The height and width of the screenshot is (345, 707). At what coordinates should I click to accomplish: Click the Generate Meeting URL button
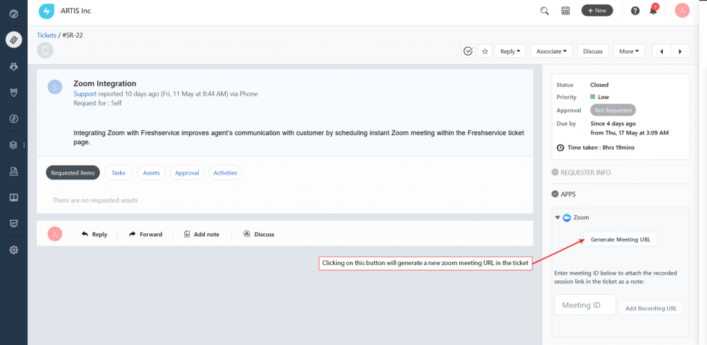620,239
